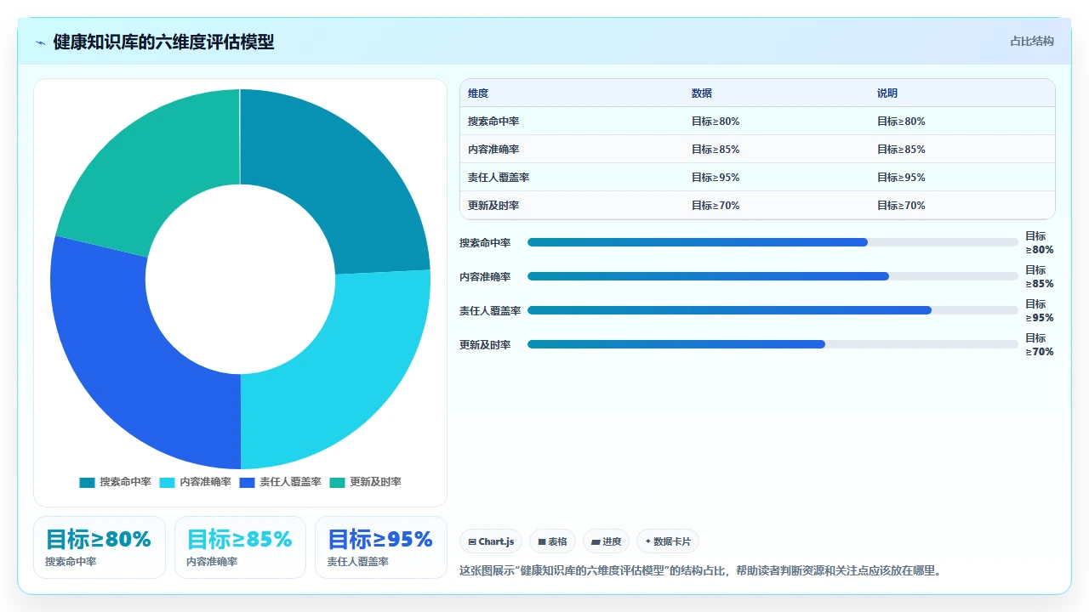
Task: Click 目标≥70% in the 说明 column
Action: pos(901,206)
